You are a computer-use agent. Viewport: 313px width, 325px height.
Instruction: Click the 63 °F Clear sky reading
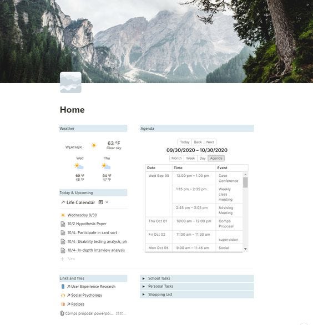click(x=114, y=145)
